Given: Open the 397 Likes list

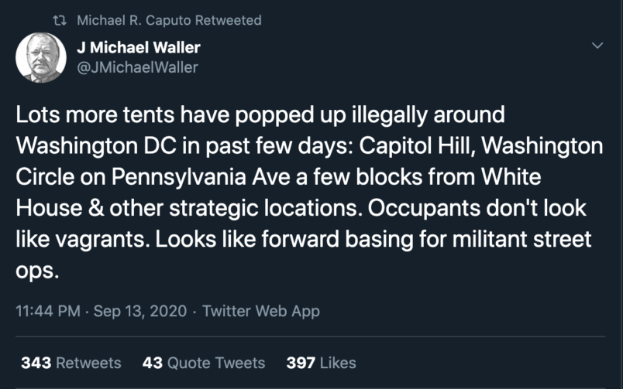Looking at the screenshot, I should coord(321,363).
